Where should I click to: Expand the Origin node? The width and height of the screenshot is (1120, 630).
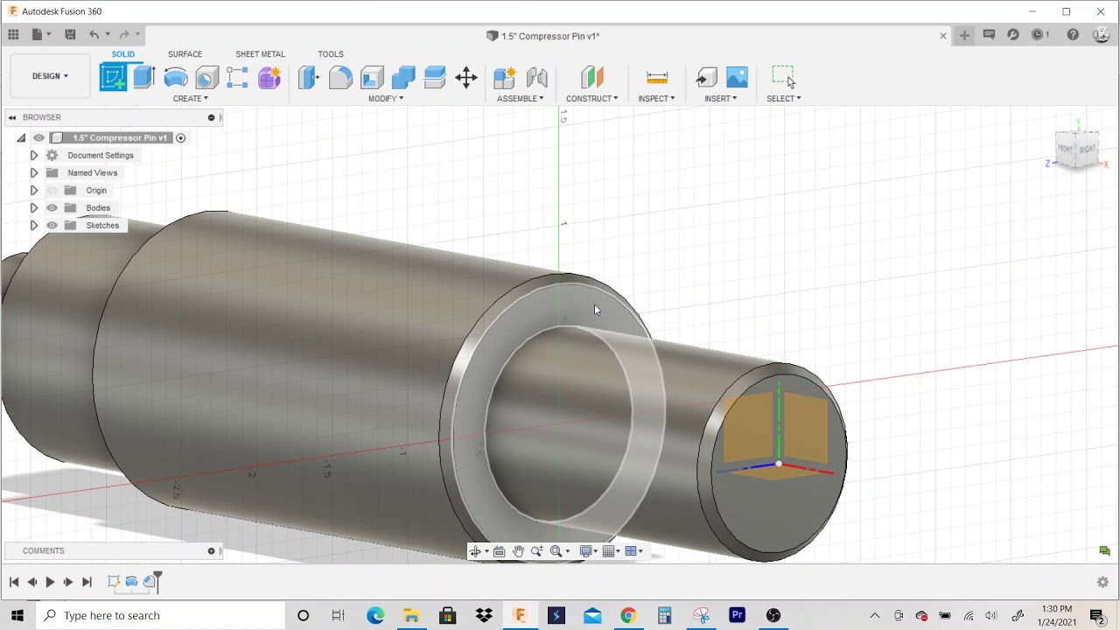click(x=33, y=190)
